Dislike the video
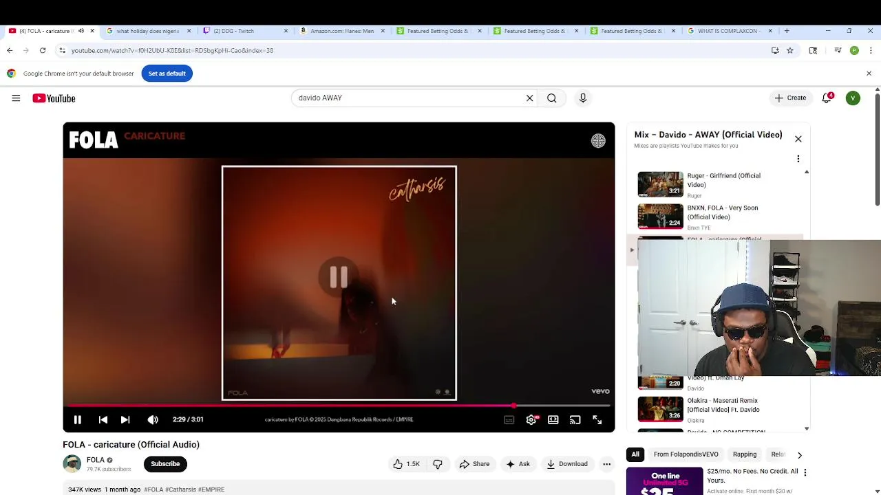Image resolution: width=881 pixels, height=495 pixels. click(x=438, y=464)
